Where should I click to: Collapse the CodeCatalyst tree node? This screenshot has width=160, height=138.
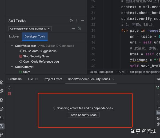(x=12, y=67)
